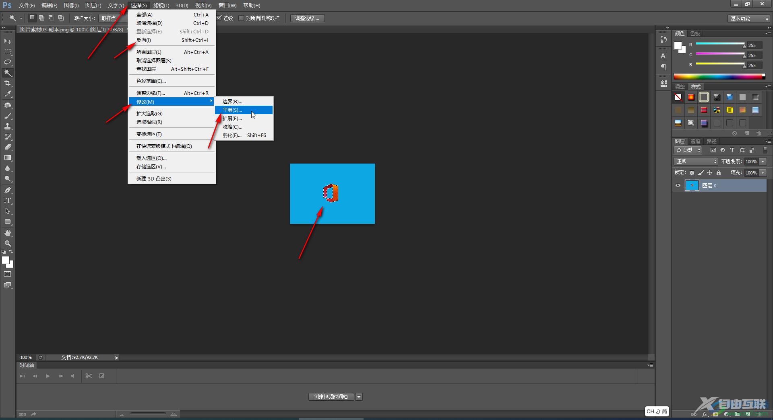This screenshot has width=773, height=420.
Task: Open the 滤镜(T) menu
Action: click(161, 5)
